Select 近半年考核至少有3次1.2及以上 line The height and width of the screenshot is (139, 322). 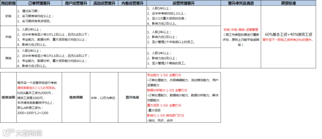tap(54, 34)
